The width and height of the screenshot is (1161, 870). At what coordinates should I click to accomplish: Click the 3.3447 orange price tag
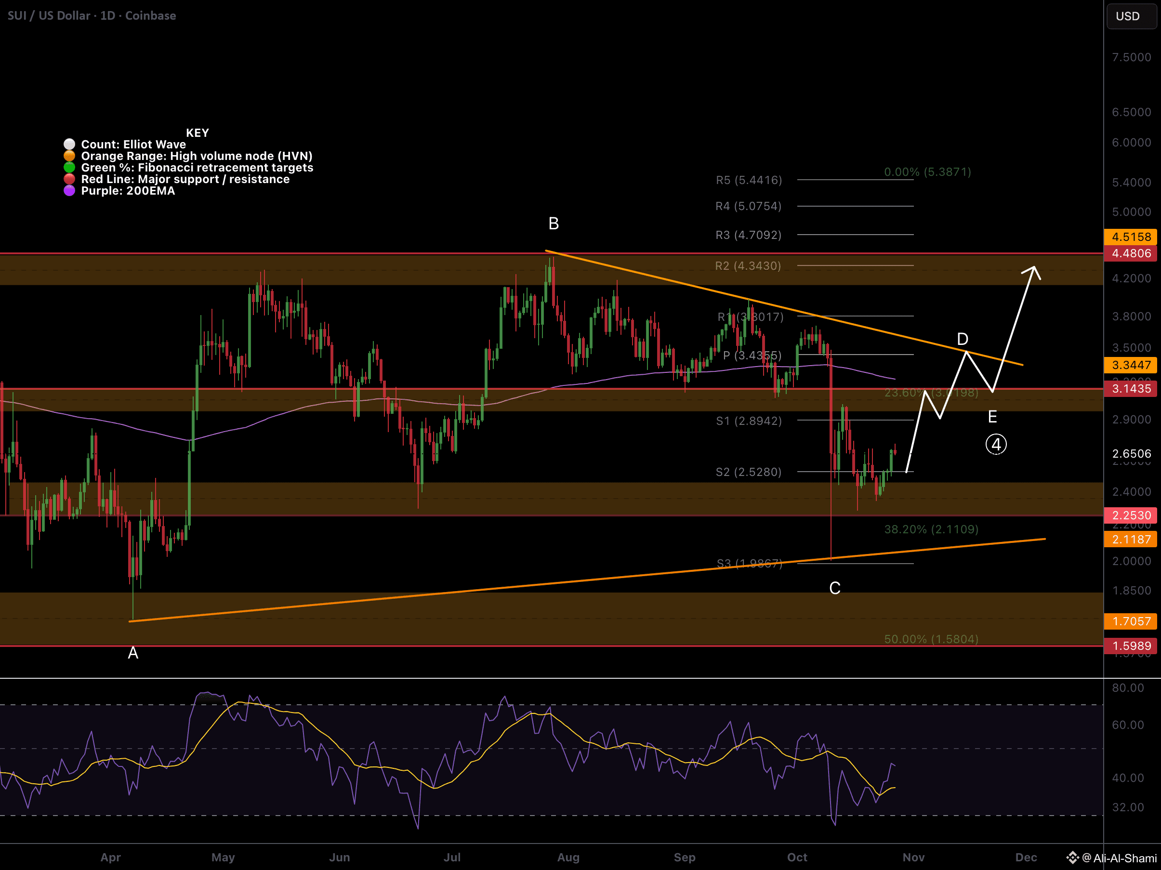(1131, 365)
